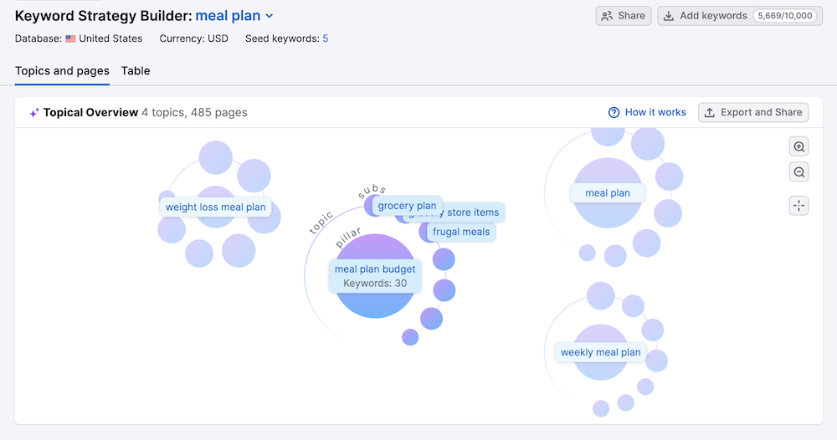The height and width of the screenshot is (440, 837).
Task: Select the frugal meals subtopic
Action: [x=460, y=232]
